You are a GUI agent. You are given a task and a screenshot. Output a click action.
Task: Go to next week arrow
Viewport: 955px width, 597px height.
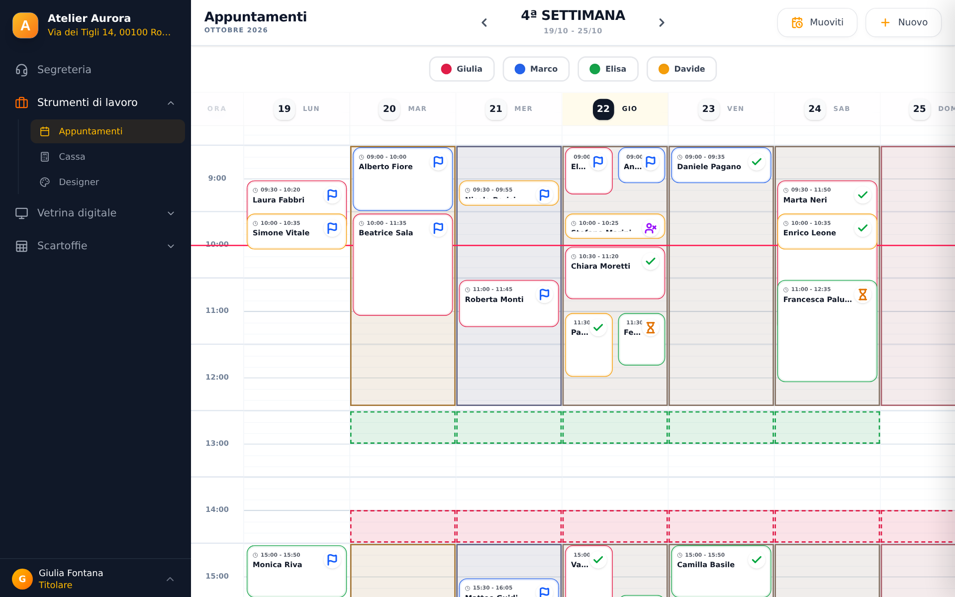pos(662,23)
